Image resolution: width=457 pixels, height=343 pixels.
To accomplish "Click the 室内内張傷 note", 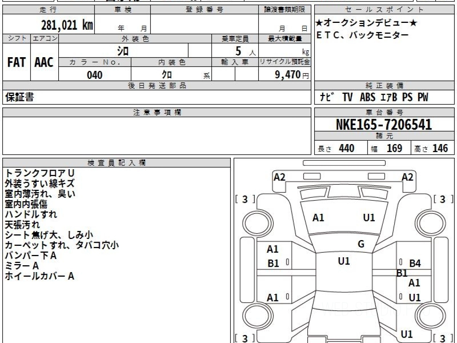I will [26, 204].
